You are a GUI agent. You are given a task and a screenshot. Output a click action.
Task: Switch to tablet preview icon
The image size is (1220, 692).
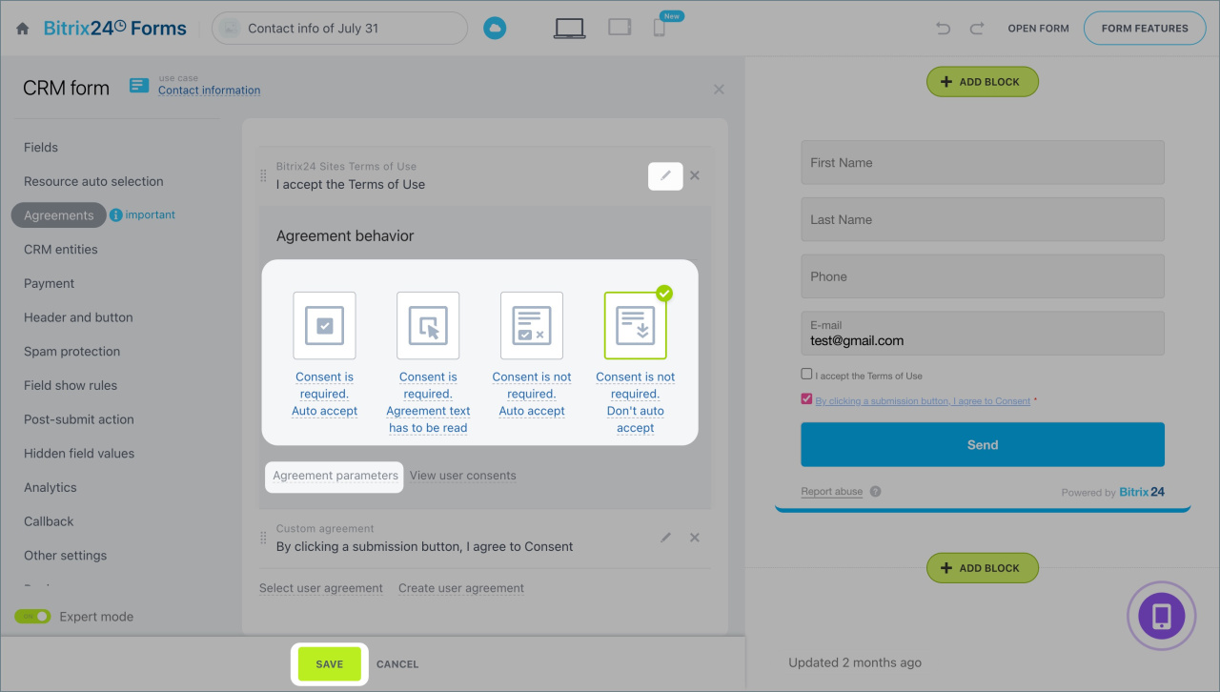(620, 28)
